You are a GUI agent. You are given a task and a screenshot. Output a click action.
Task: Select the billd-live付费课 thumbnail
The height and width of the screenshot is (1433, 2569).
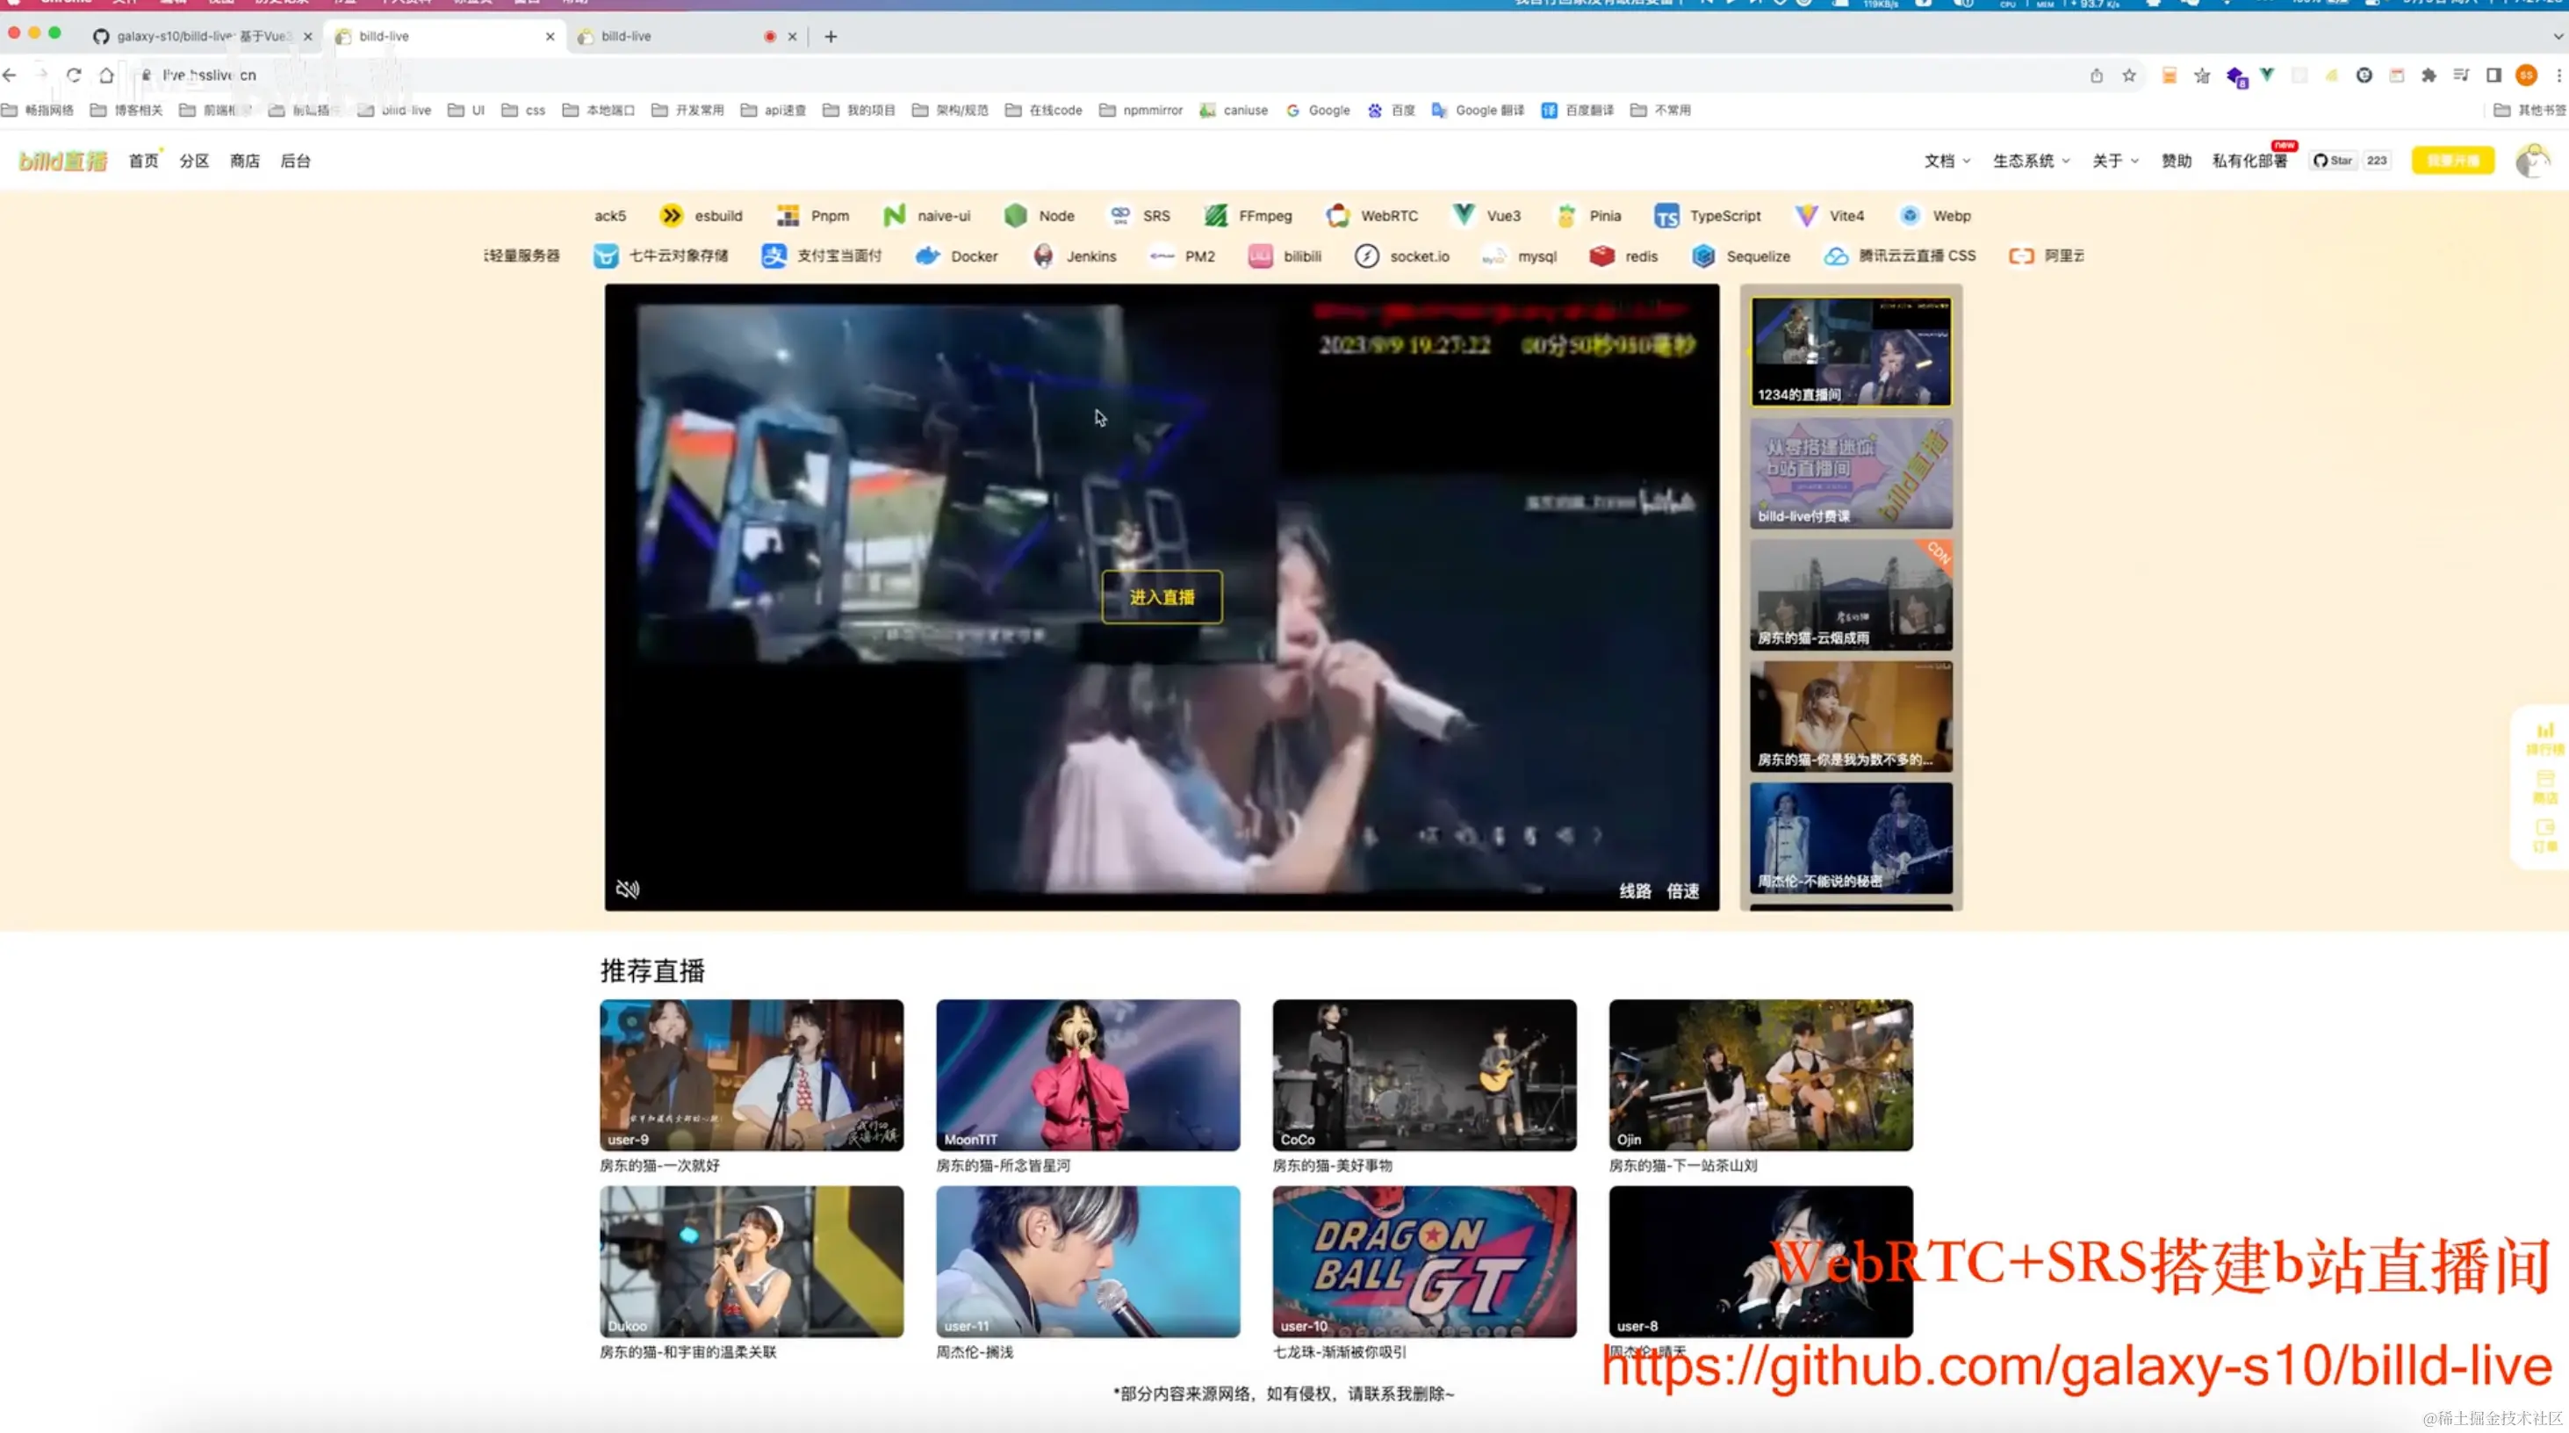pyautogui.click(x=1851, y=472)
